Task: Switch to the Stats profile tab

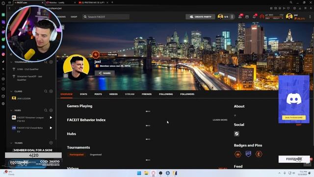Action: [83, 94]
